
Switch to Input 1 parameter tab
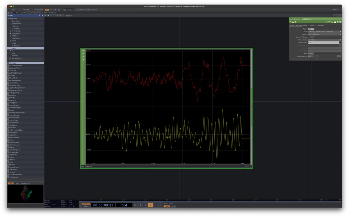[x=306, y=26]
